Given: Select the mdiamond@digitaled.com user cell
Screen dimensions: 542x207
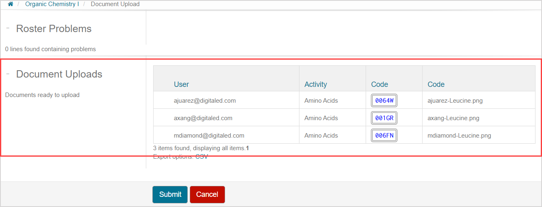Looking at the screenshot, I should 209,136.
